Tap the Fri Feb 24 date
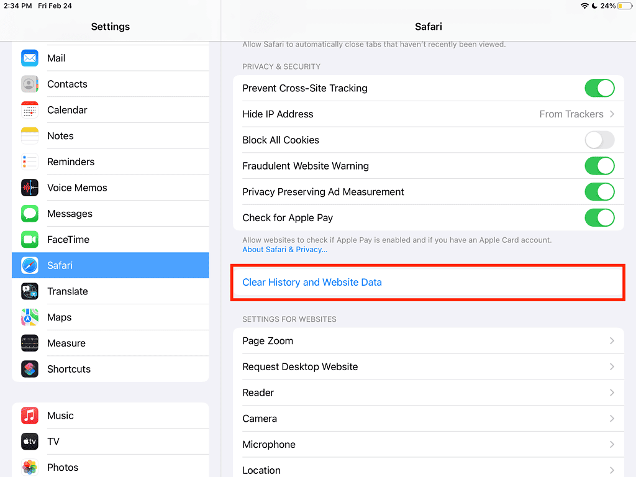Viewport: 636px width, 477px height. (x=55, y=6)
